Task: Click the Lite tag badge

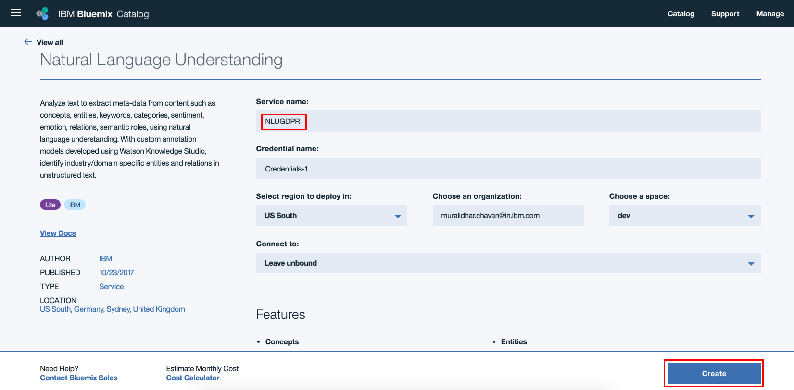Action: click(50, 205)
